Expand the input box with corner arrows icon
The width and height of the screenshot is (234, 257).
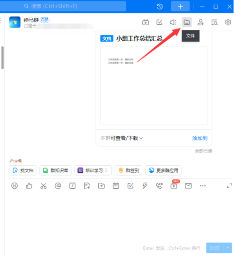tap(229, 186)
